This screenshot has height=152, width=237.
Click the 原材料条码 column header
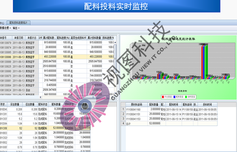click(137, 105)
